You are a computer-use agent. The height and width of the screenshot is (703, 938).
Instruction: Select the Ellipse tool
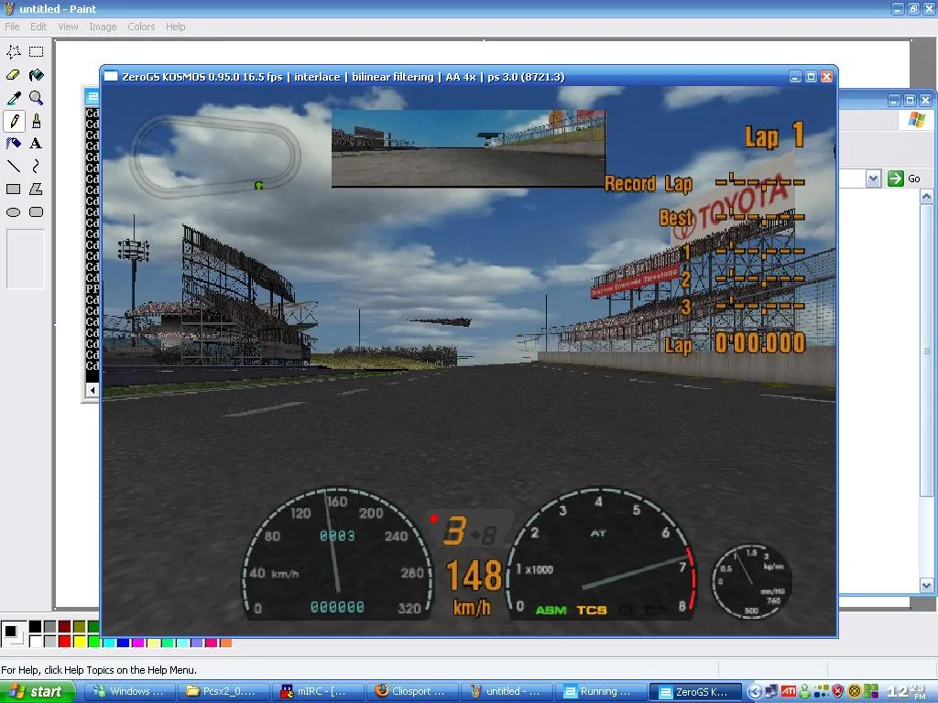14,212
